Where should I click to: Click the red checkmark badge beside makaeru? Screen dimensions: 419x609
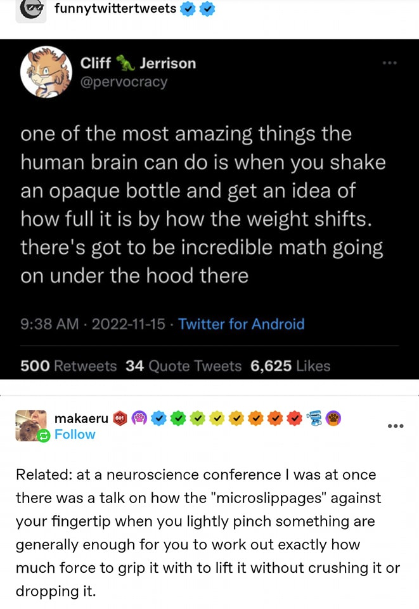pos(294,418)
